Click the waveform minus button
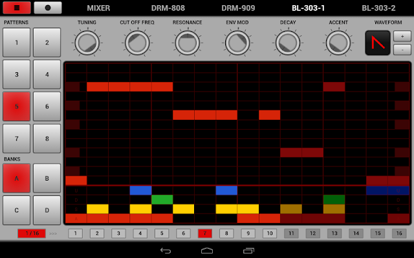 tap(402, 50)
